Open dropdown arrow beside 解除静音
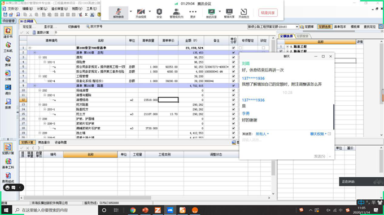 (x=131, y=11)
